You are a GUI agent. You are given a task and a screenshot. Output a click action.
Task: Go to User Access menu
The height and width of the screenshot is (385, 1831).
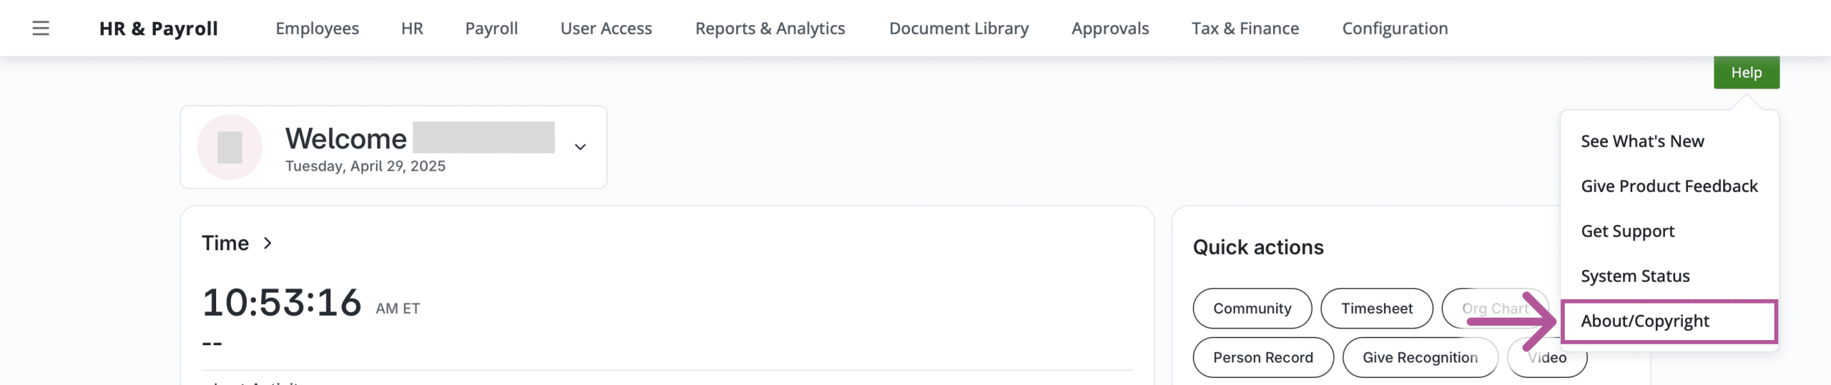pos(606,29)
